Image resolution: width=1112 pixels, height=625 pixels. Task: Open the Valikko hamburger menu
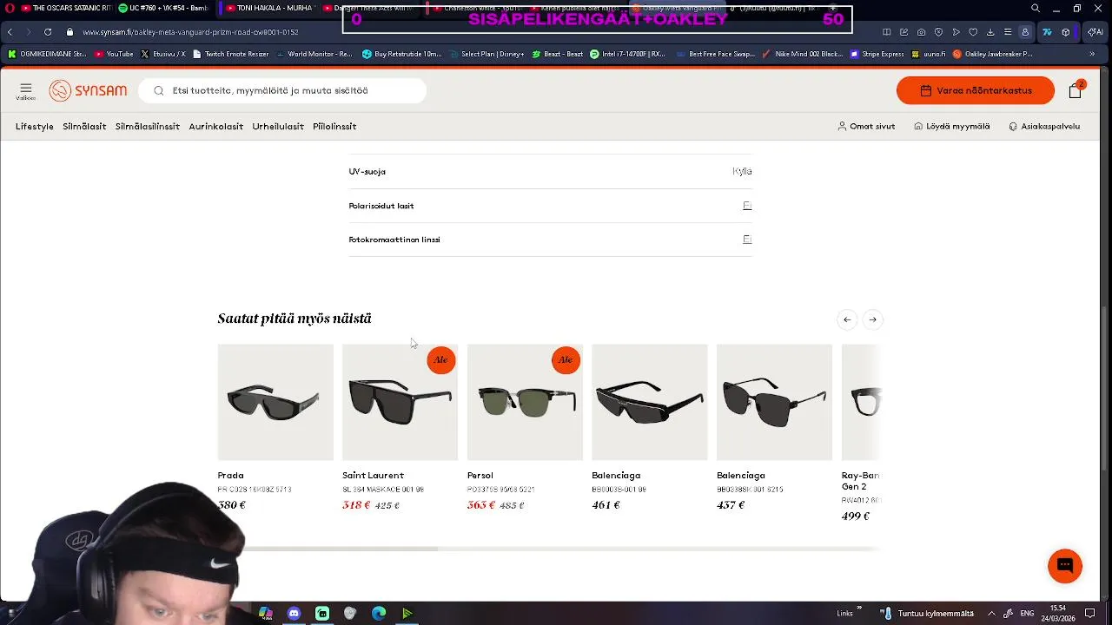tap(25, 90)
